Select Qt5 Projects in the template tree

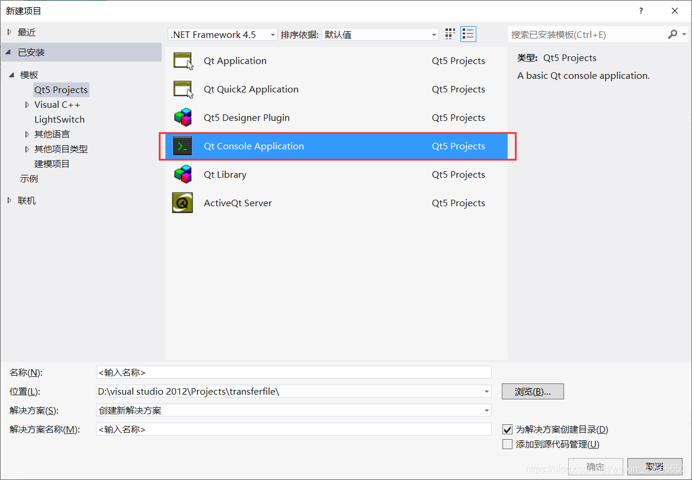[61, 90]
